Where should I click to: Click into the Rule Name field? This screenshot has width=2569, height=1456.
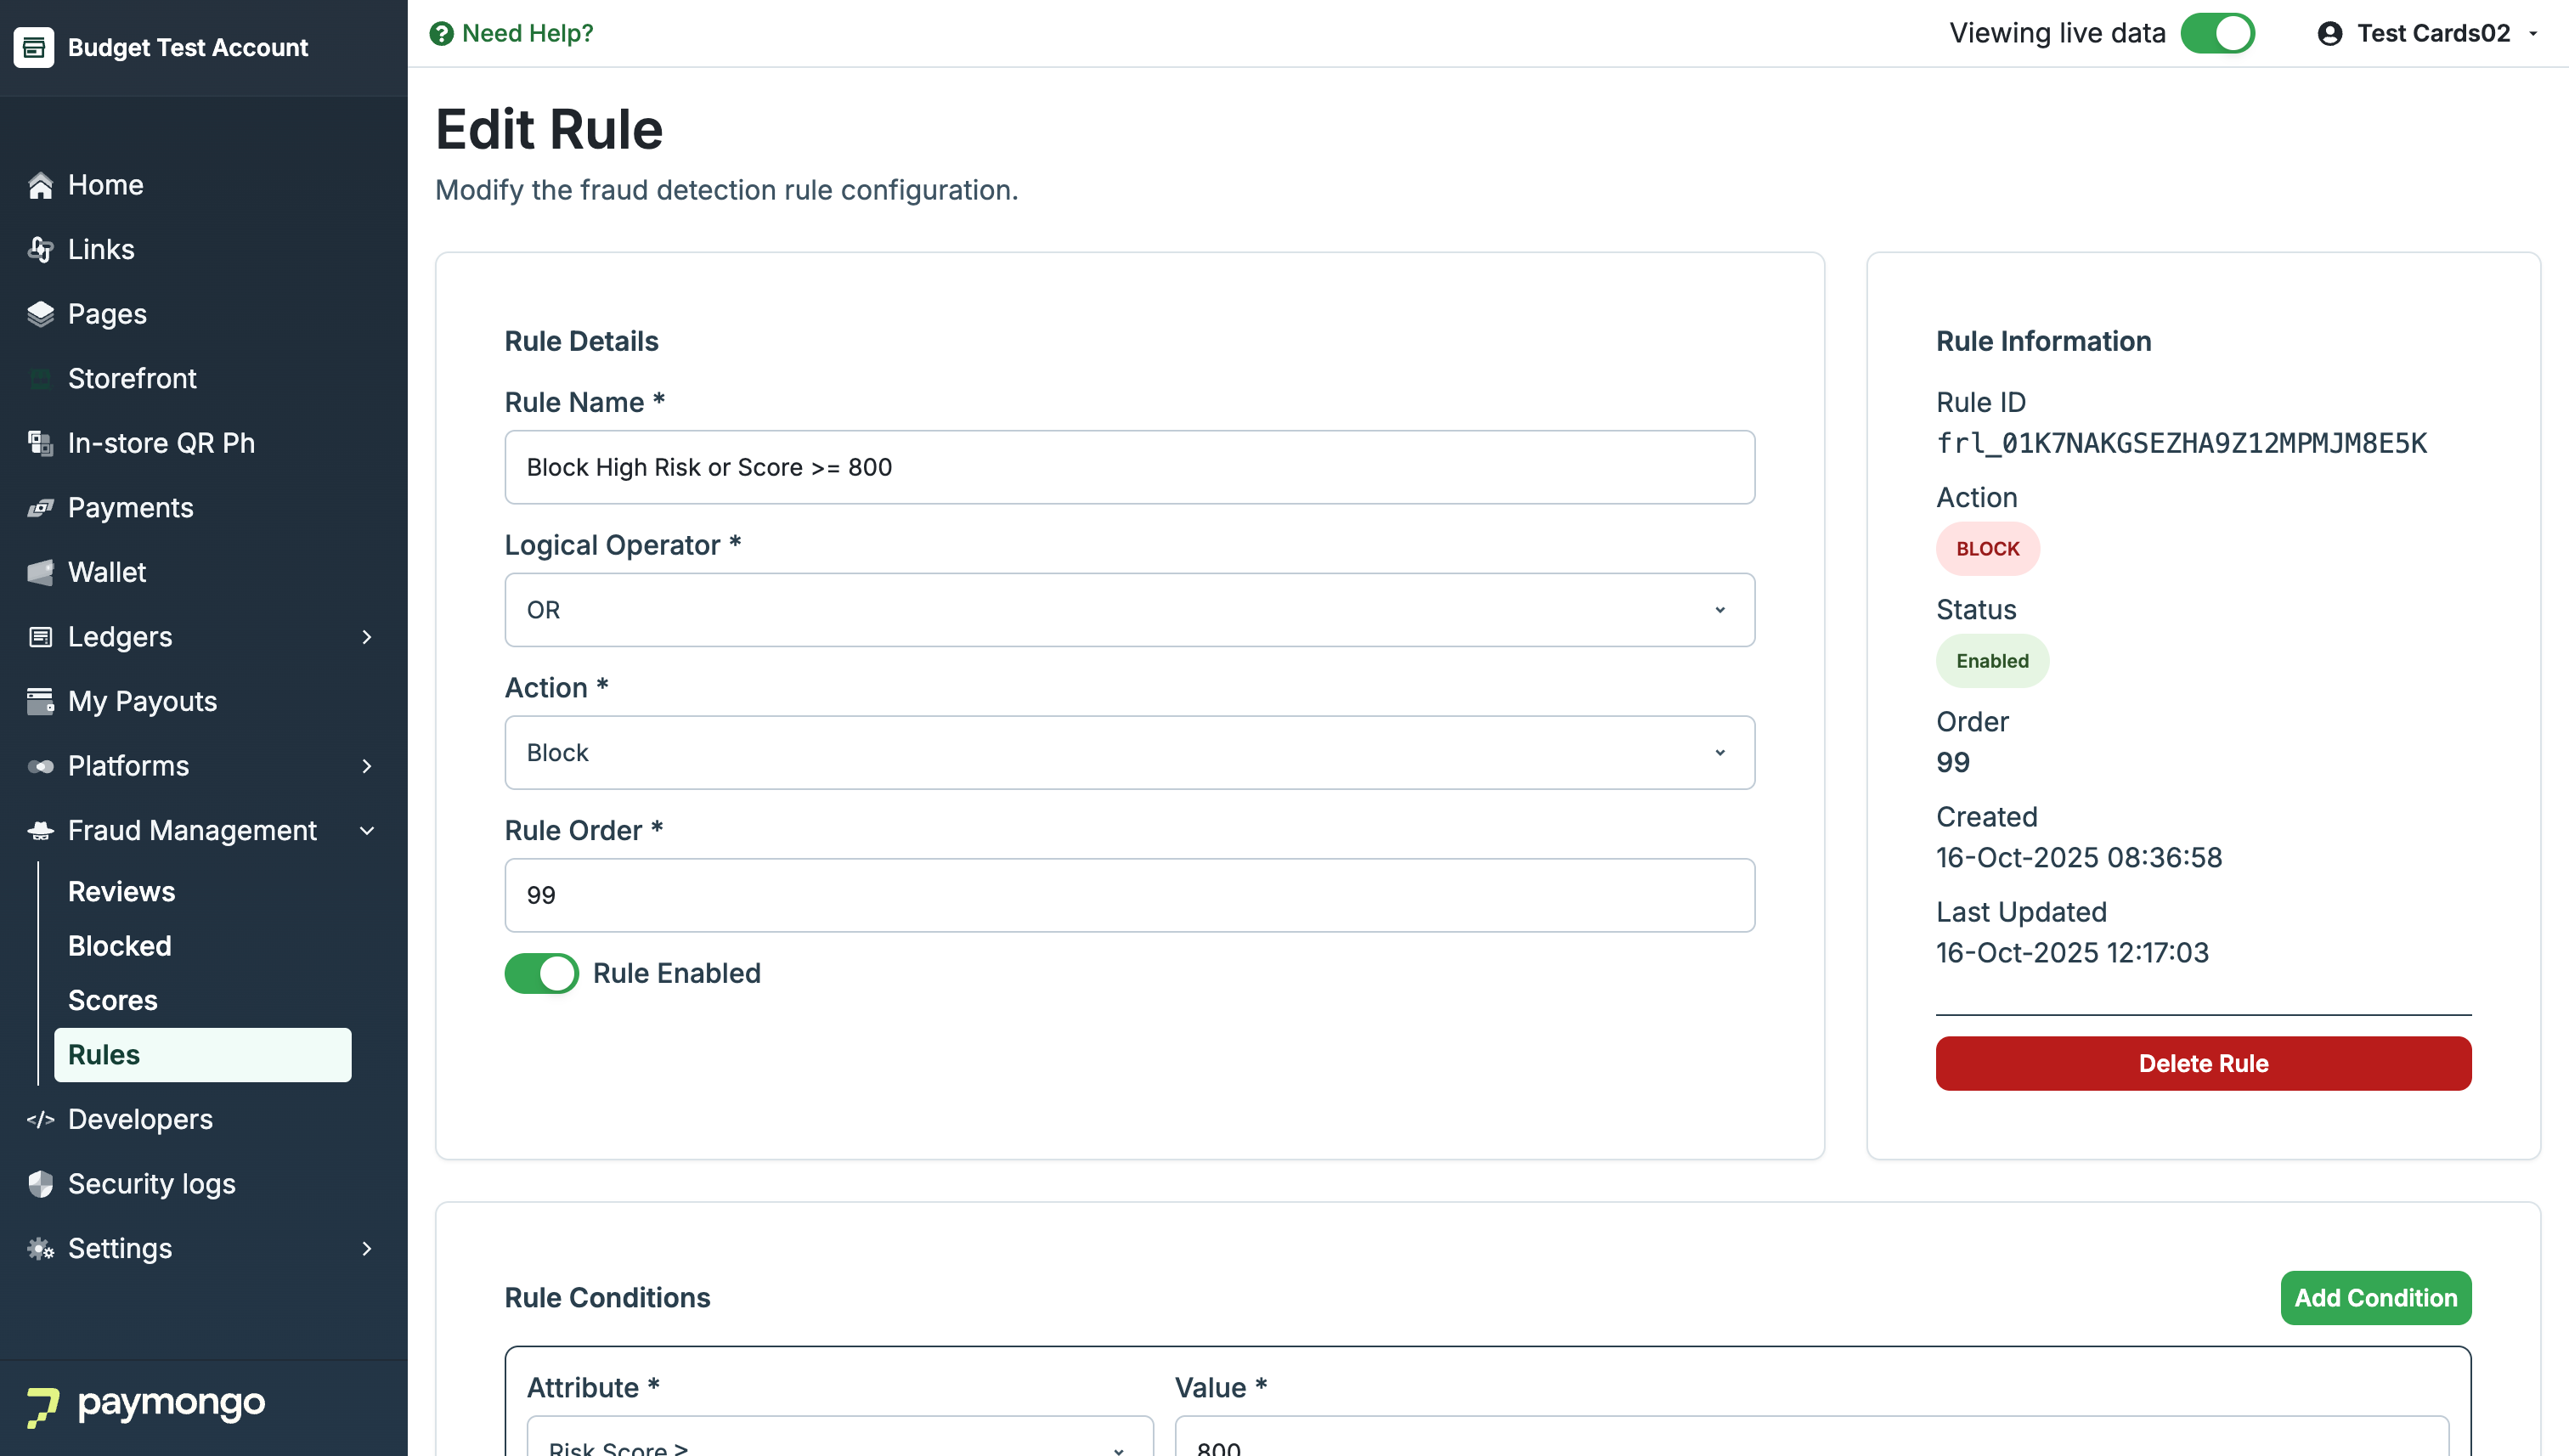[1128, 467]
